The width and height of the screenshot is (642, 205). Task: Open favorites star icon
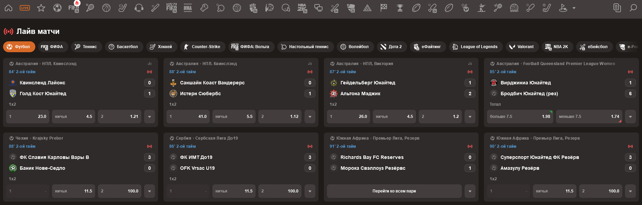(41, 8)
